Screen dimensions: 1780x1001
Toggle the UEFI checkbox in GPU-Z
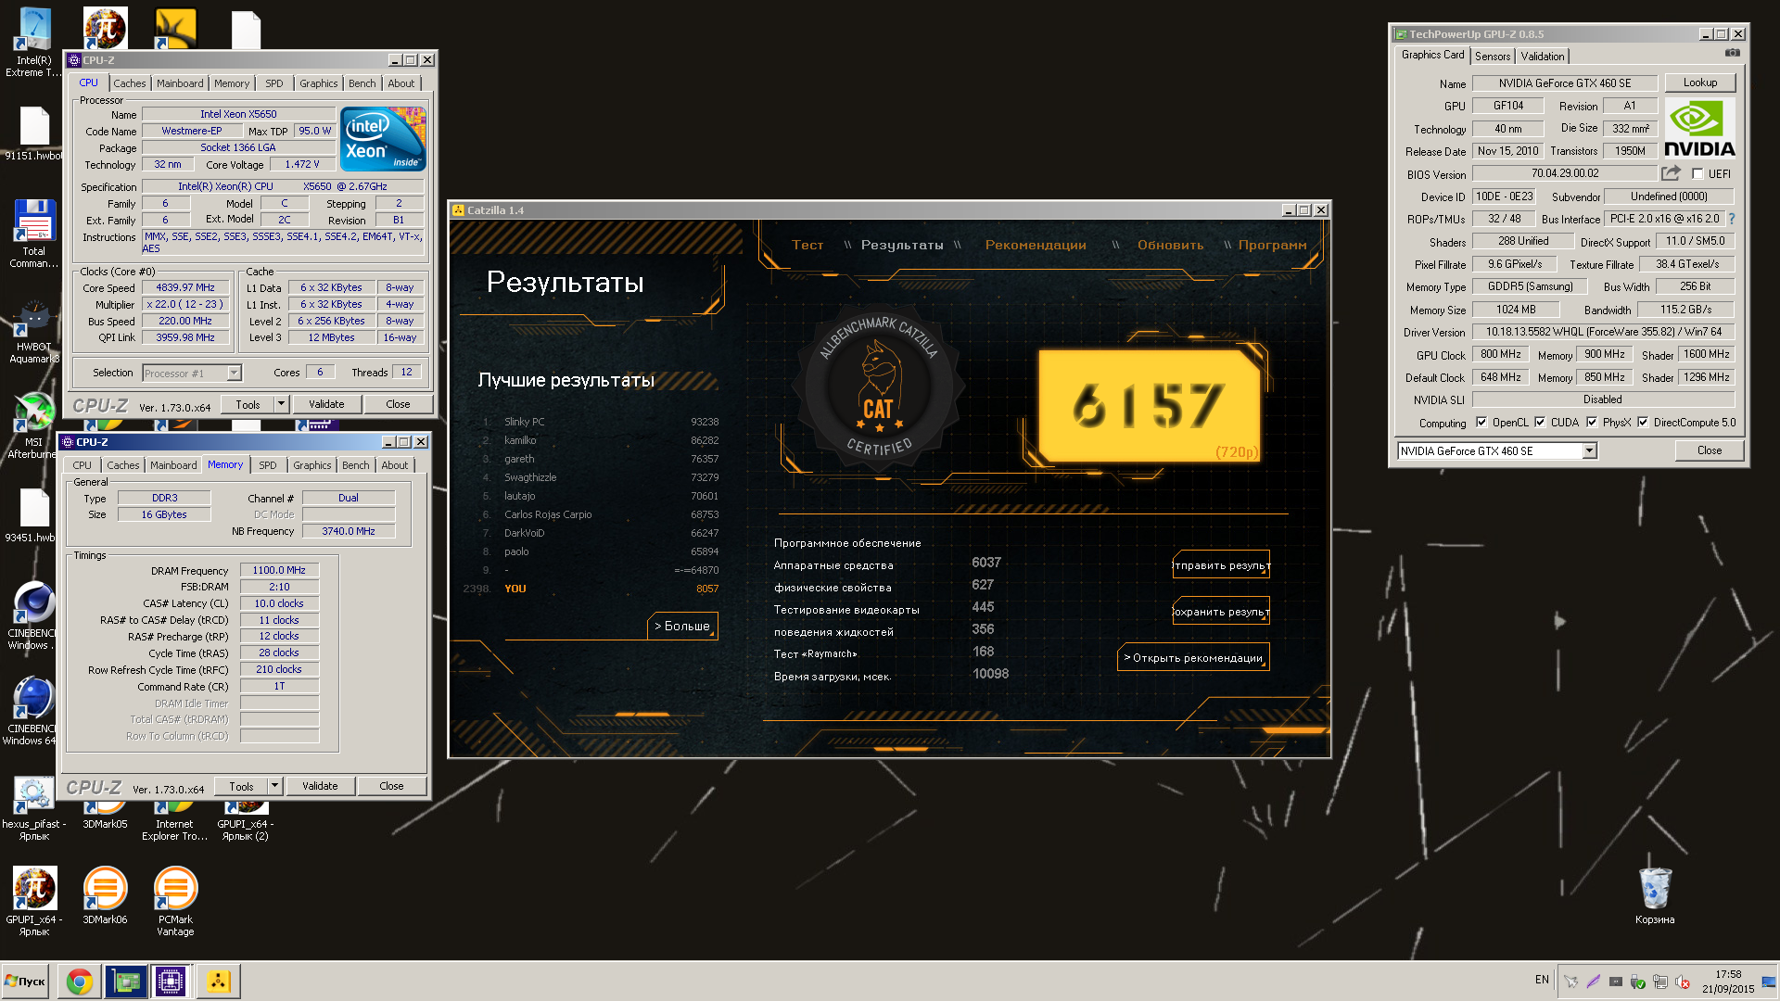[x=1697, y=173]
